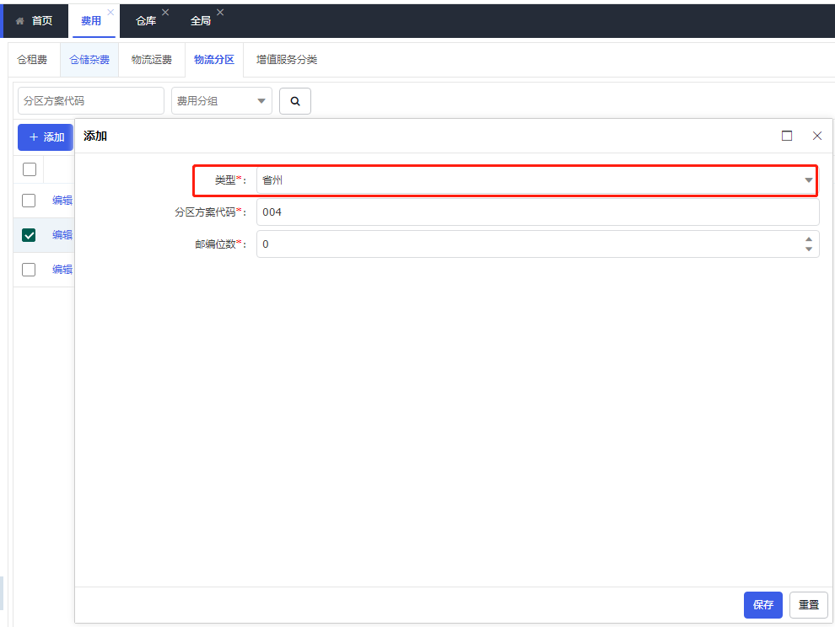Open the 类型 dropdown showing 省州
835x627 pixels.
coord(537,180)
